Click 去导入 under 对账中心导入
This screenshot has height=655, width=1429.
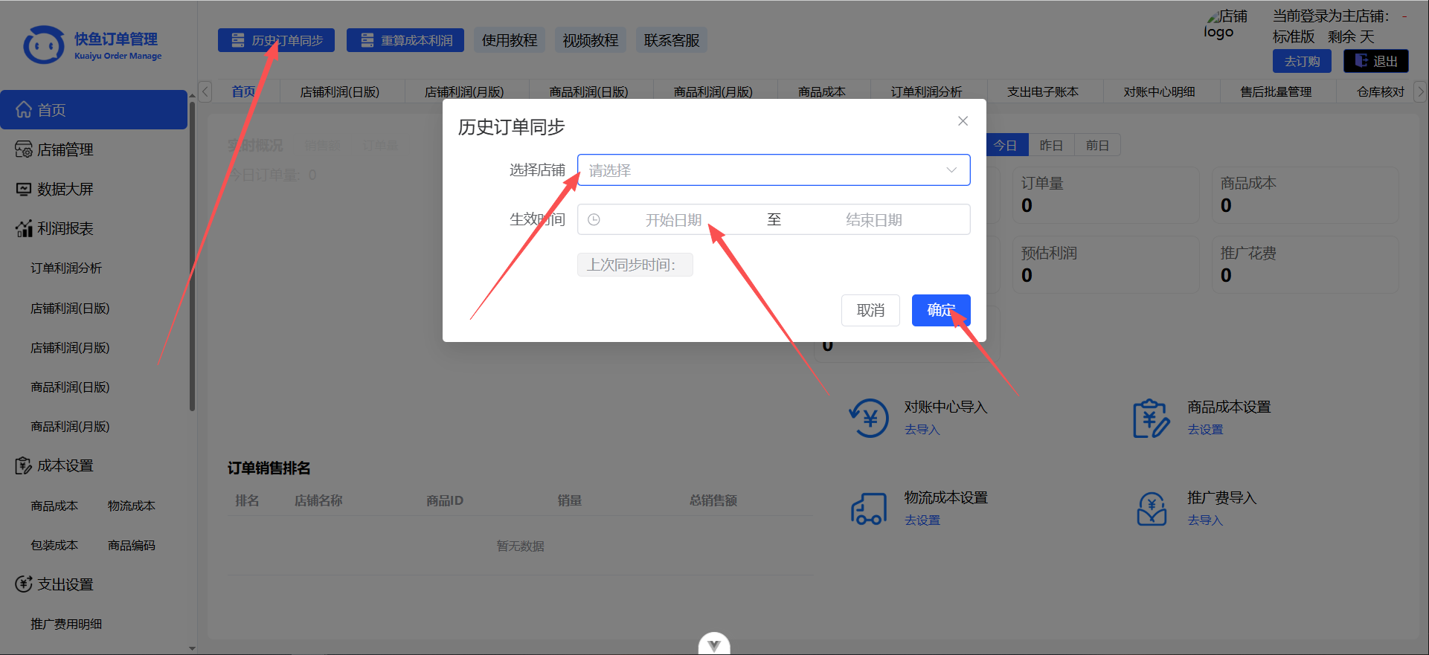click(x=922, y=430)
